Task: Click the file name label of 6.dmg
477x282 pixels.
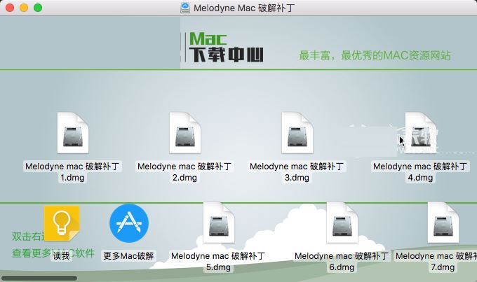Action: [x=342, y=262]
